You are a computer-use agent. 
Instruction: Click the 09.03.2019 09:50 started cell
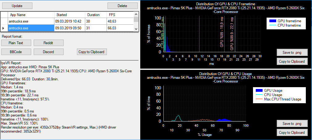click(70, 28)
